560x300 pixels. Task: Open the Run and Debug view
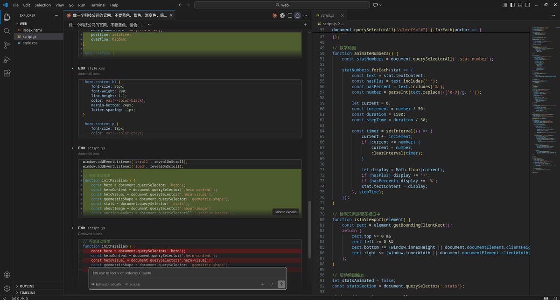coord(7,59)
